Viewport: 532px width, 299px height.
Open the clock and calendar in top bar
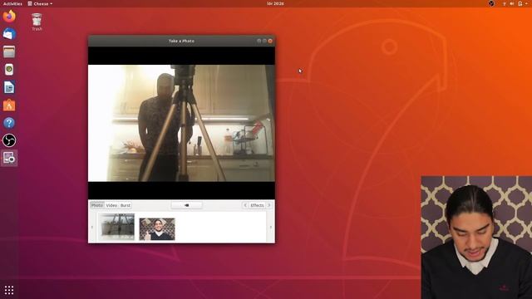click(275, 3)
